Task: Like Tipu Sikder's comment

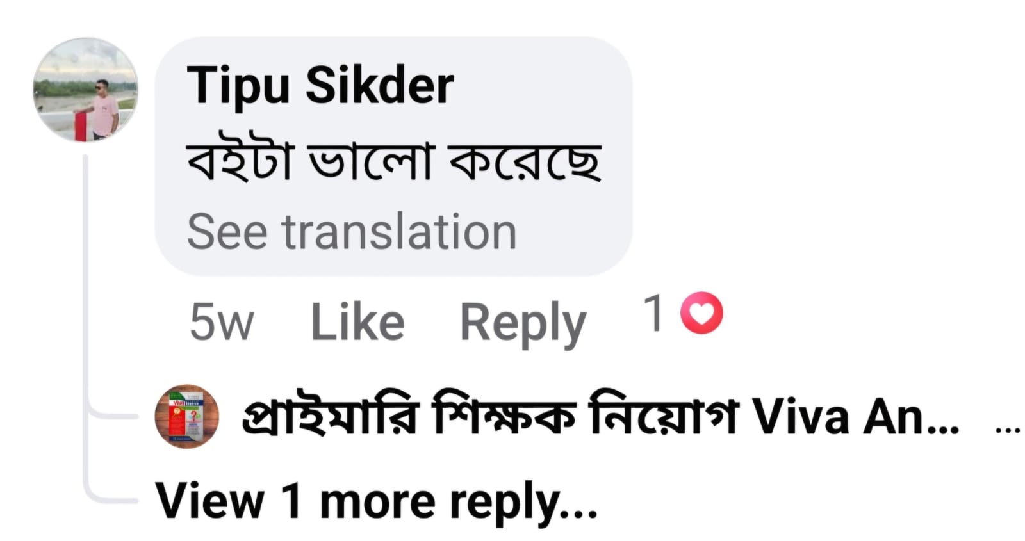Action: (x=357, y=322)
